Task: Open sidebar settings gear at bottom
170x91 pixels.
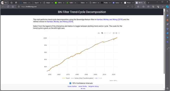Action: pyautogui.click(x=167, y=88)
